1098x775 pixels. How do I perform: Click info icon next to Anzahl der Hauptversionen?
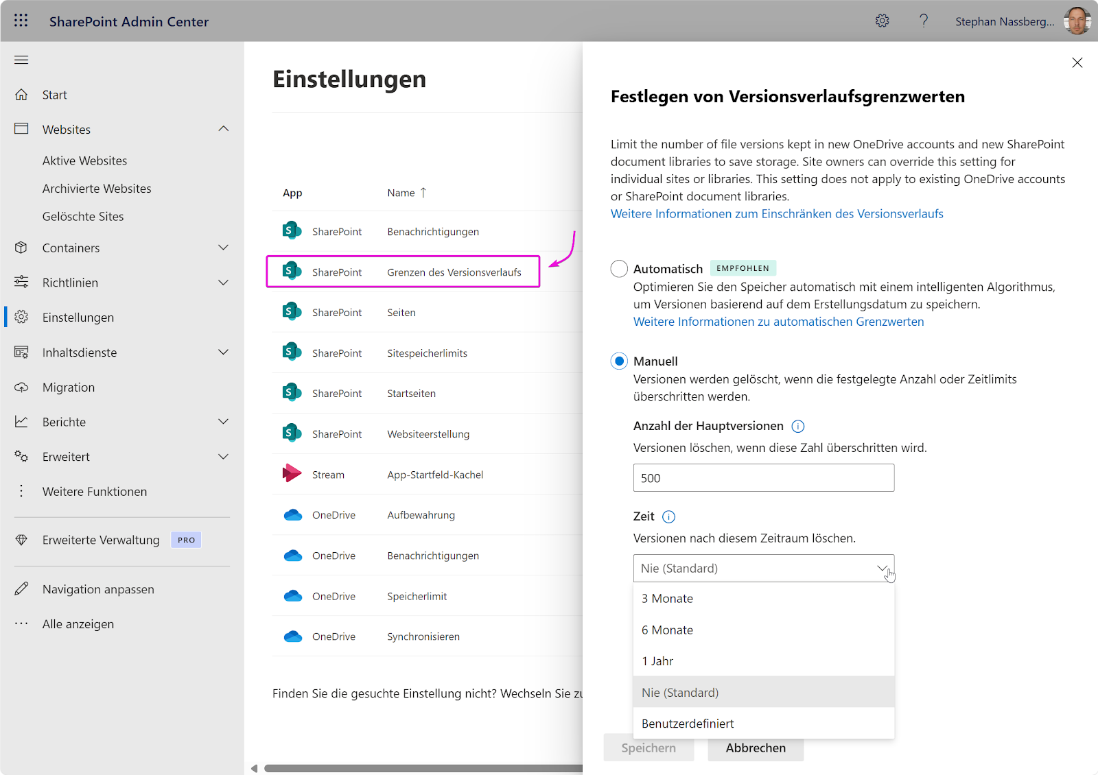click(798, 427)
